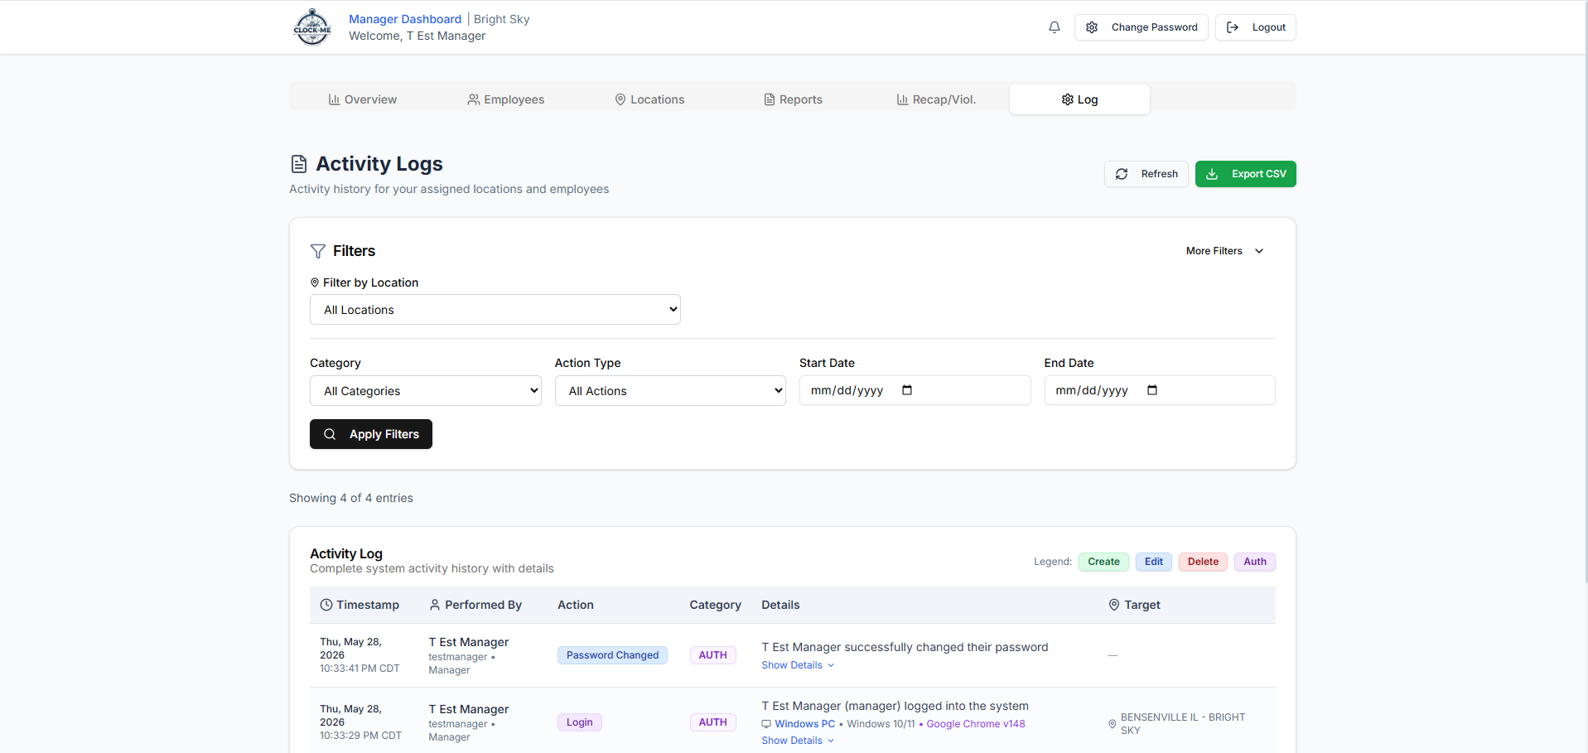Image resolution: width=1588 pixels, height=753 pixels.
Task: Click the red Delete legend badge
Action: (1203, 562)
